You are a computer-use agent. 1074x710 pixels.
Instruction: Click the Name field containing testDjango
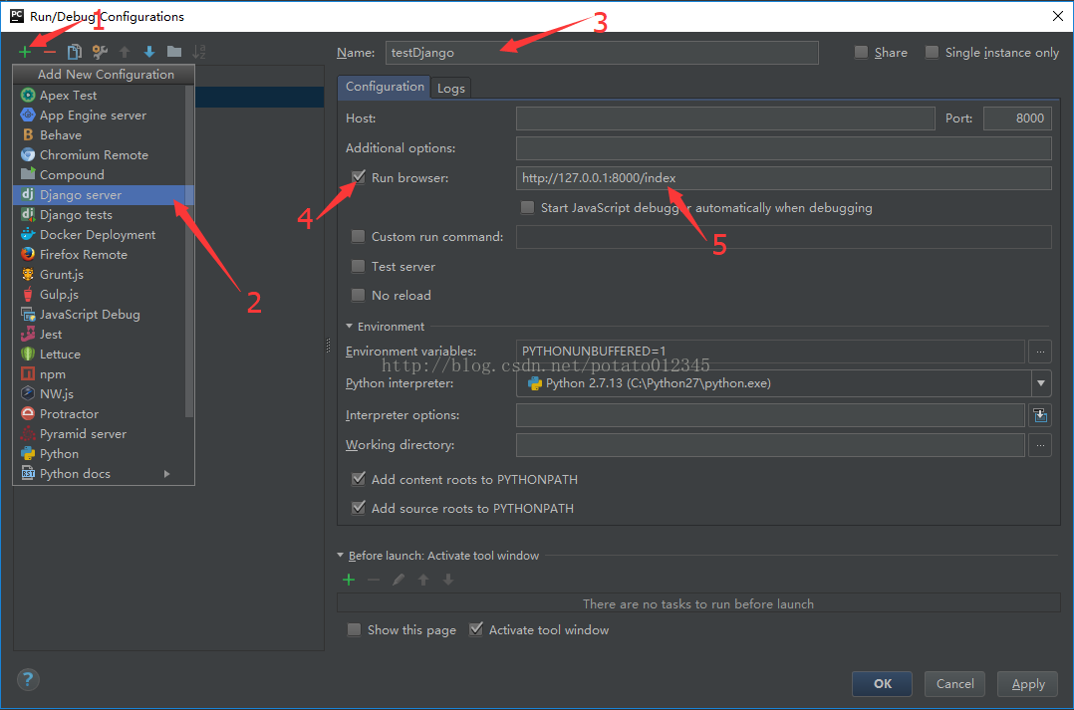[x=602, y=53]
